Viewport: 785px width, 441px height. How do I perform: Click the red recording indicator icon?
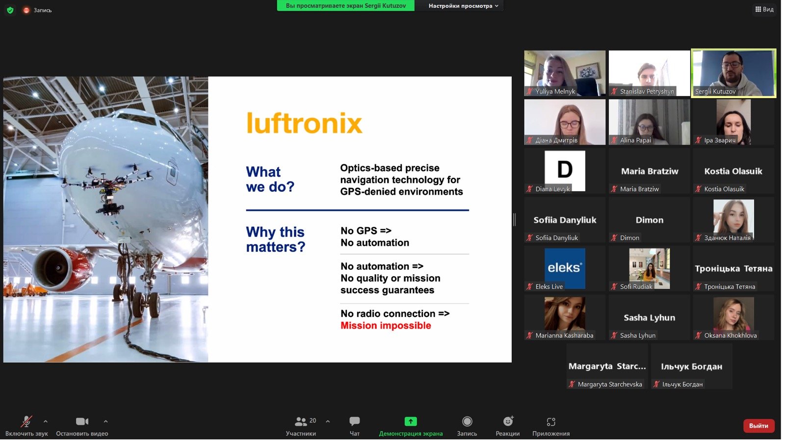tap(26, 10)
